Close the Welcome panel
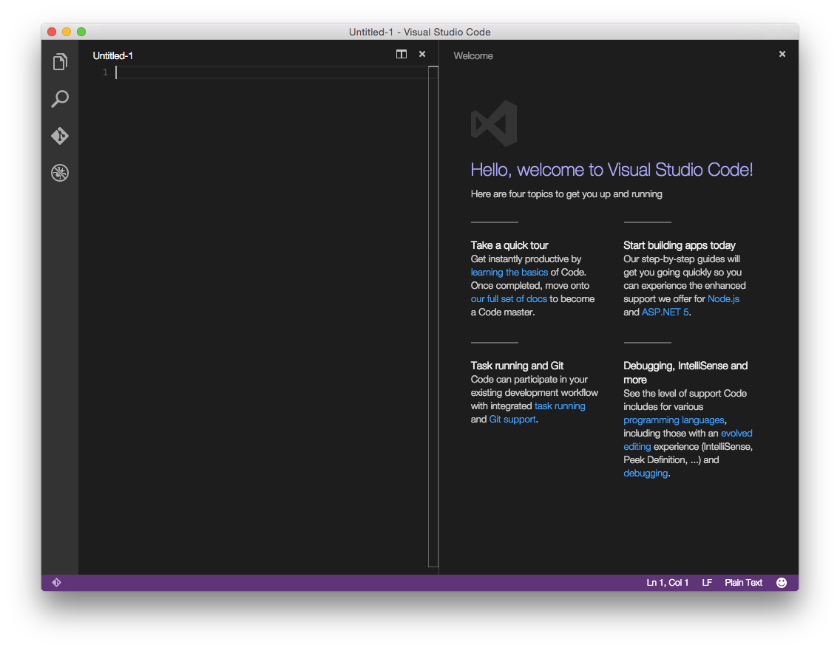 tap(782, 54)
